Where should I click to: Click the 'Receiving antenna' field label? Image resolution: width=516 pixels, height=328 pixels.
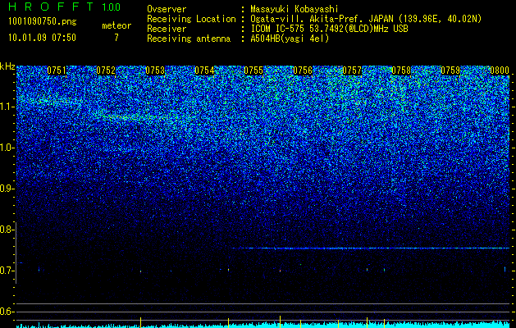click(189, 39)
